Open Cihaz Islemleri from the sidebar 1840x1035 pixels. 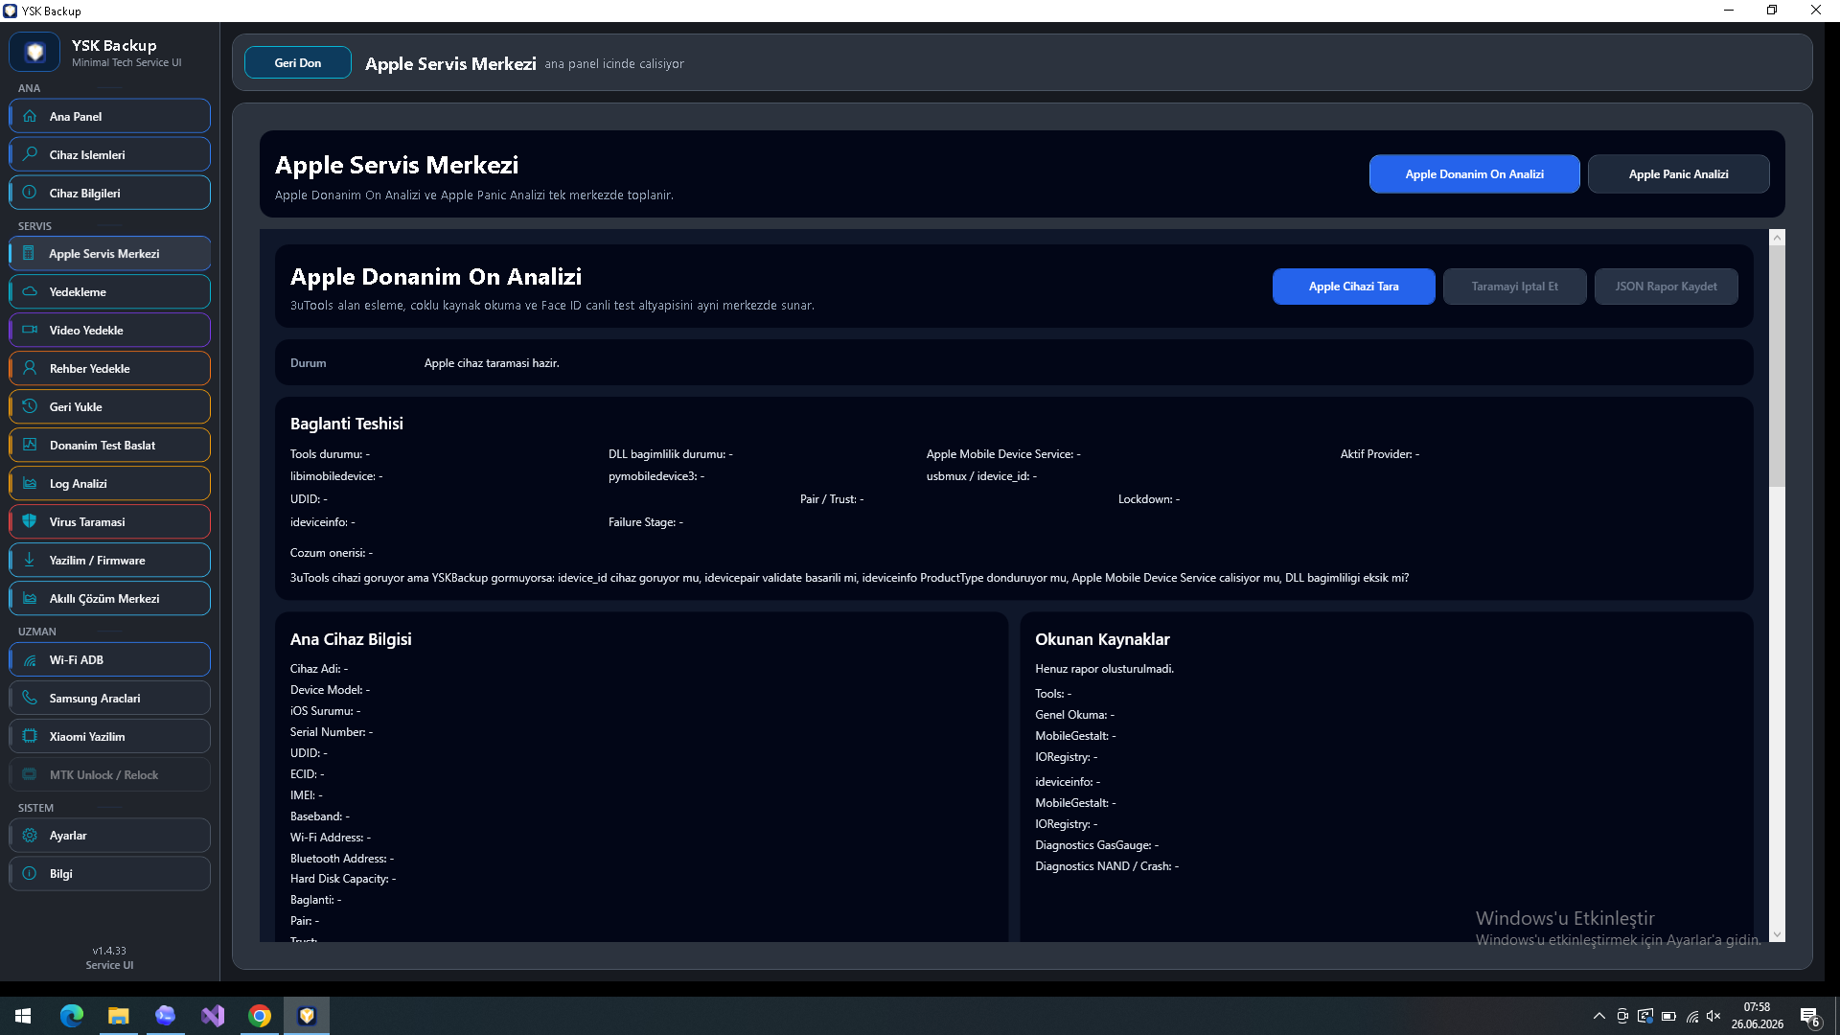110,154
